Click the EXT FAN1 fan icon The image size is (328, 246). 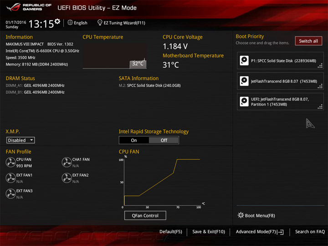pyautogui.click(x=10, y=178)
